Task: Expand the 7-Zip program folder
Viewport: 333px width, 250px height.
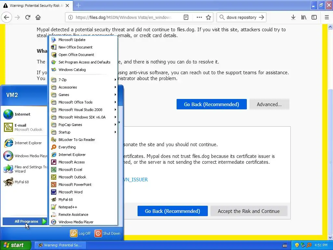Action: point(83,80)
